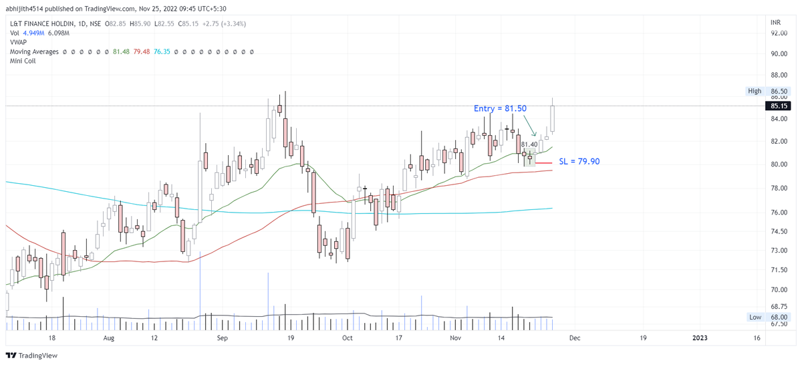This screenshot has height=365, width=802.
Task: Click the red 79.48 moving average value
Action: 141,51
